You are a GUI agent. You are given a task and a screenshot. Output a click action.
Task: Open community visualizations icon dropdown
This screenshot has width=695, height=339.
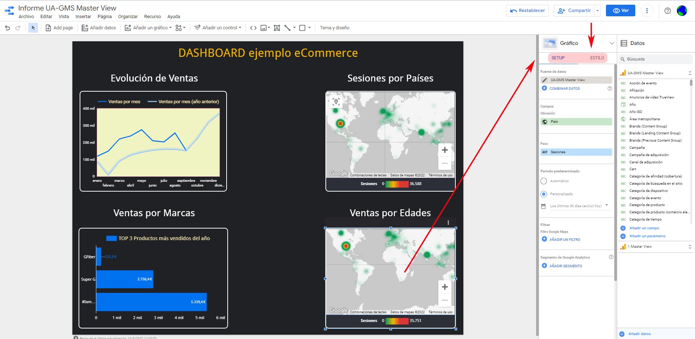[x=180, y=28]
